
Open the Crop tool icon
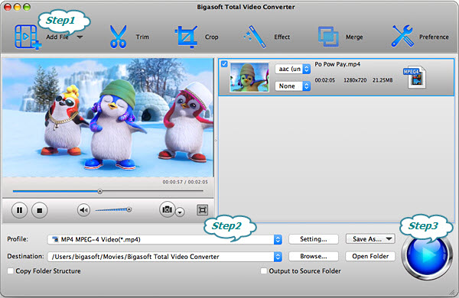tap(186, 37)
